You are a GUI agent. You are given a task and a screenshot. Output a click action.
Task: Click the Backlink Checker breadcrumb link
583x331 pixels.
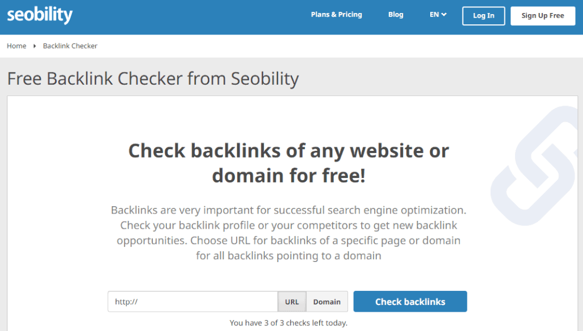(70, 46)
